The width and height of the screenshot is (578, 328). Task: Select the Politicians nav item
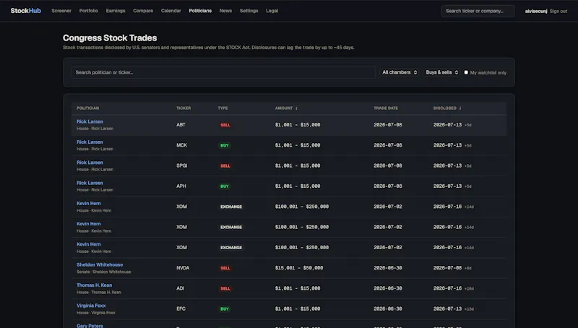[200, 11]
